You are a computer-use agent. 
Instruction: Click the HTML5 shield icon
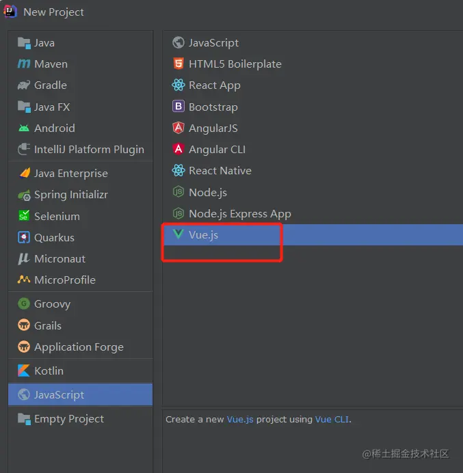[178, 64]
